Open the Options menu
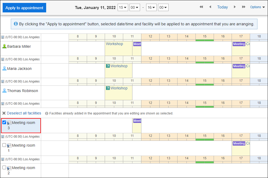 click(257, 7)
